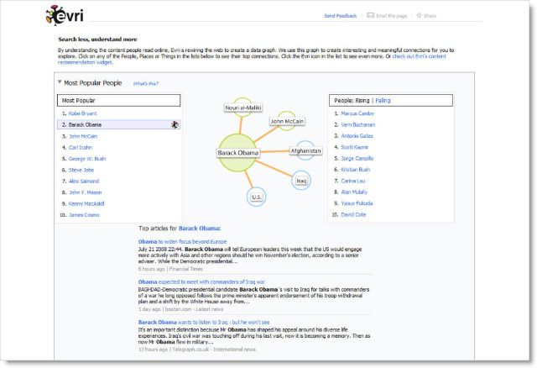Switch People list to Falling
Screen dimensions: 537x368
[x=383, y=101]
